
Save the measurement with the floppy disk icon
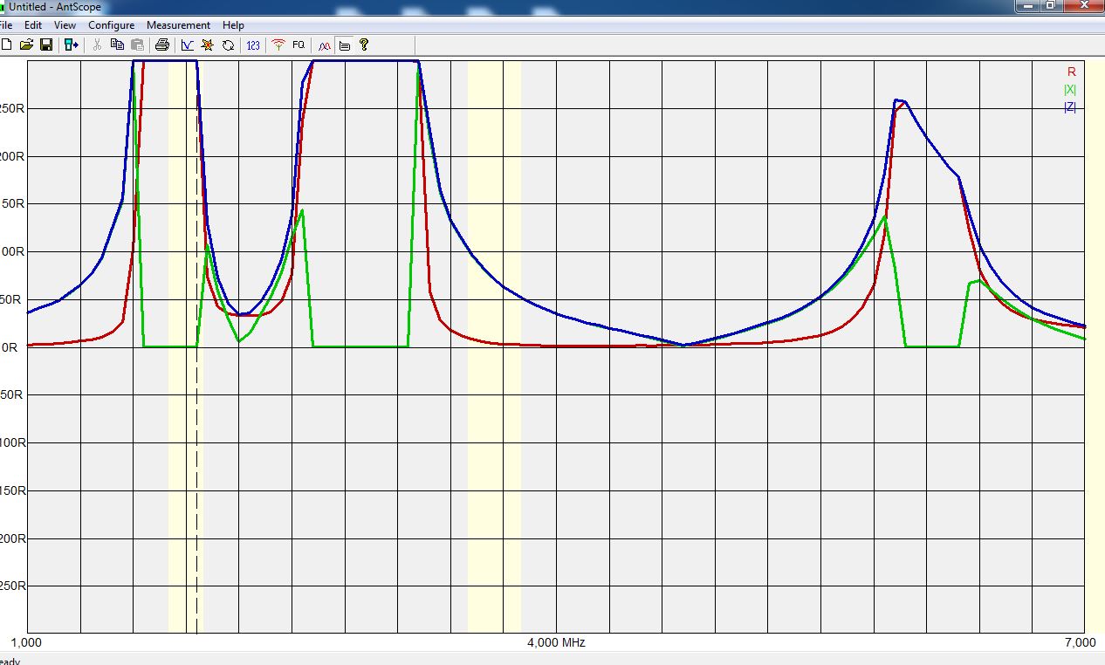[46, 45]
